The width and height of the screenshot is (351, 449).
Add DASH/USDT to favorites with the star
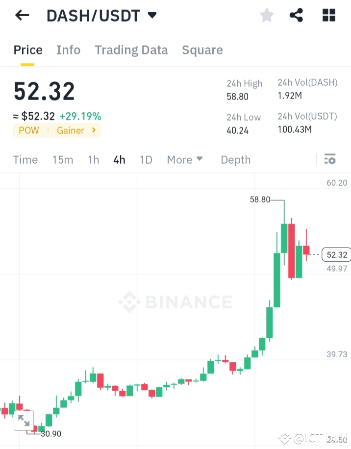point(267,15)
